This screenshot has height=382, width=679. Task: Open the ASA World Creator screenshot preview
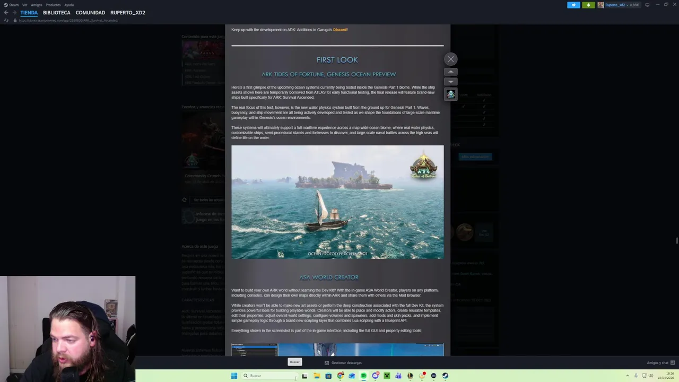coord(337,350)
